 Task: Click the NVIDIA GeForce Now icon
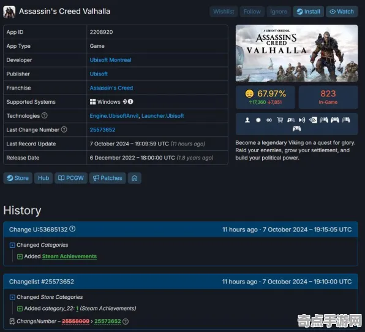(313, 120)
